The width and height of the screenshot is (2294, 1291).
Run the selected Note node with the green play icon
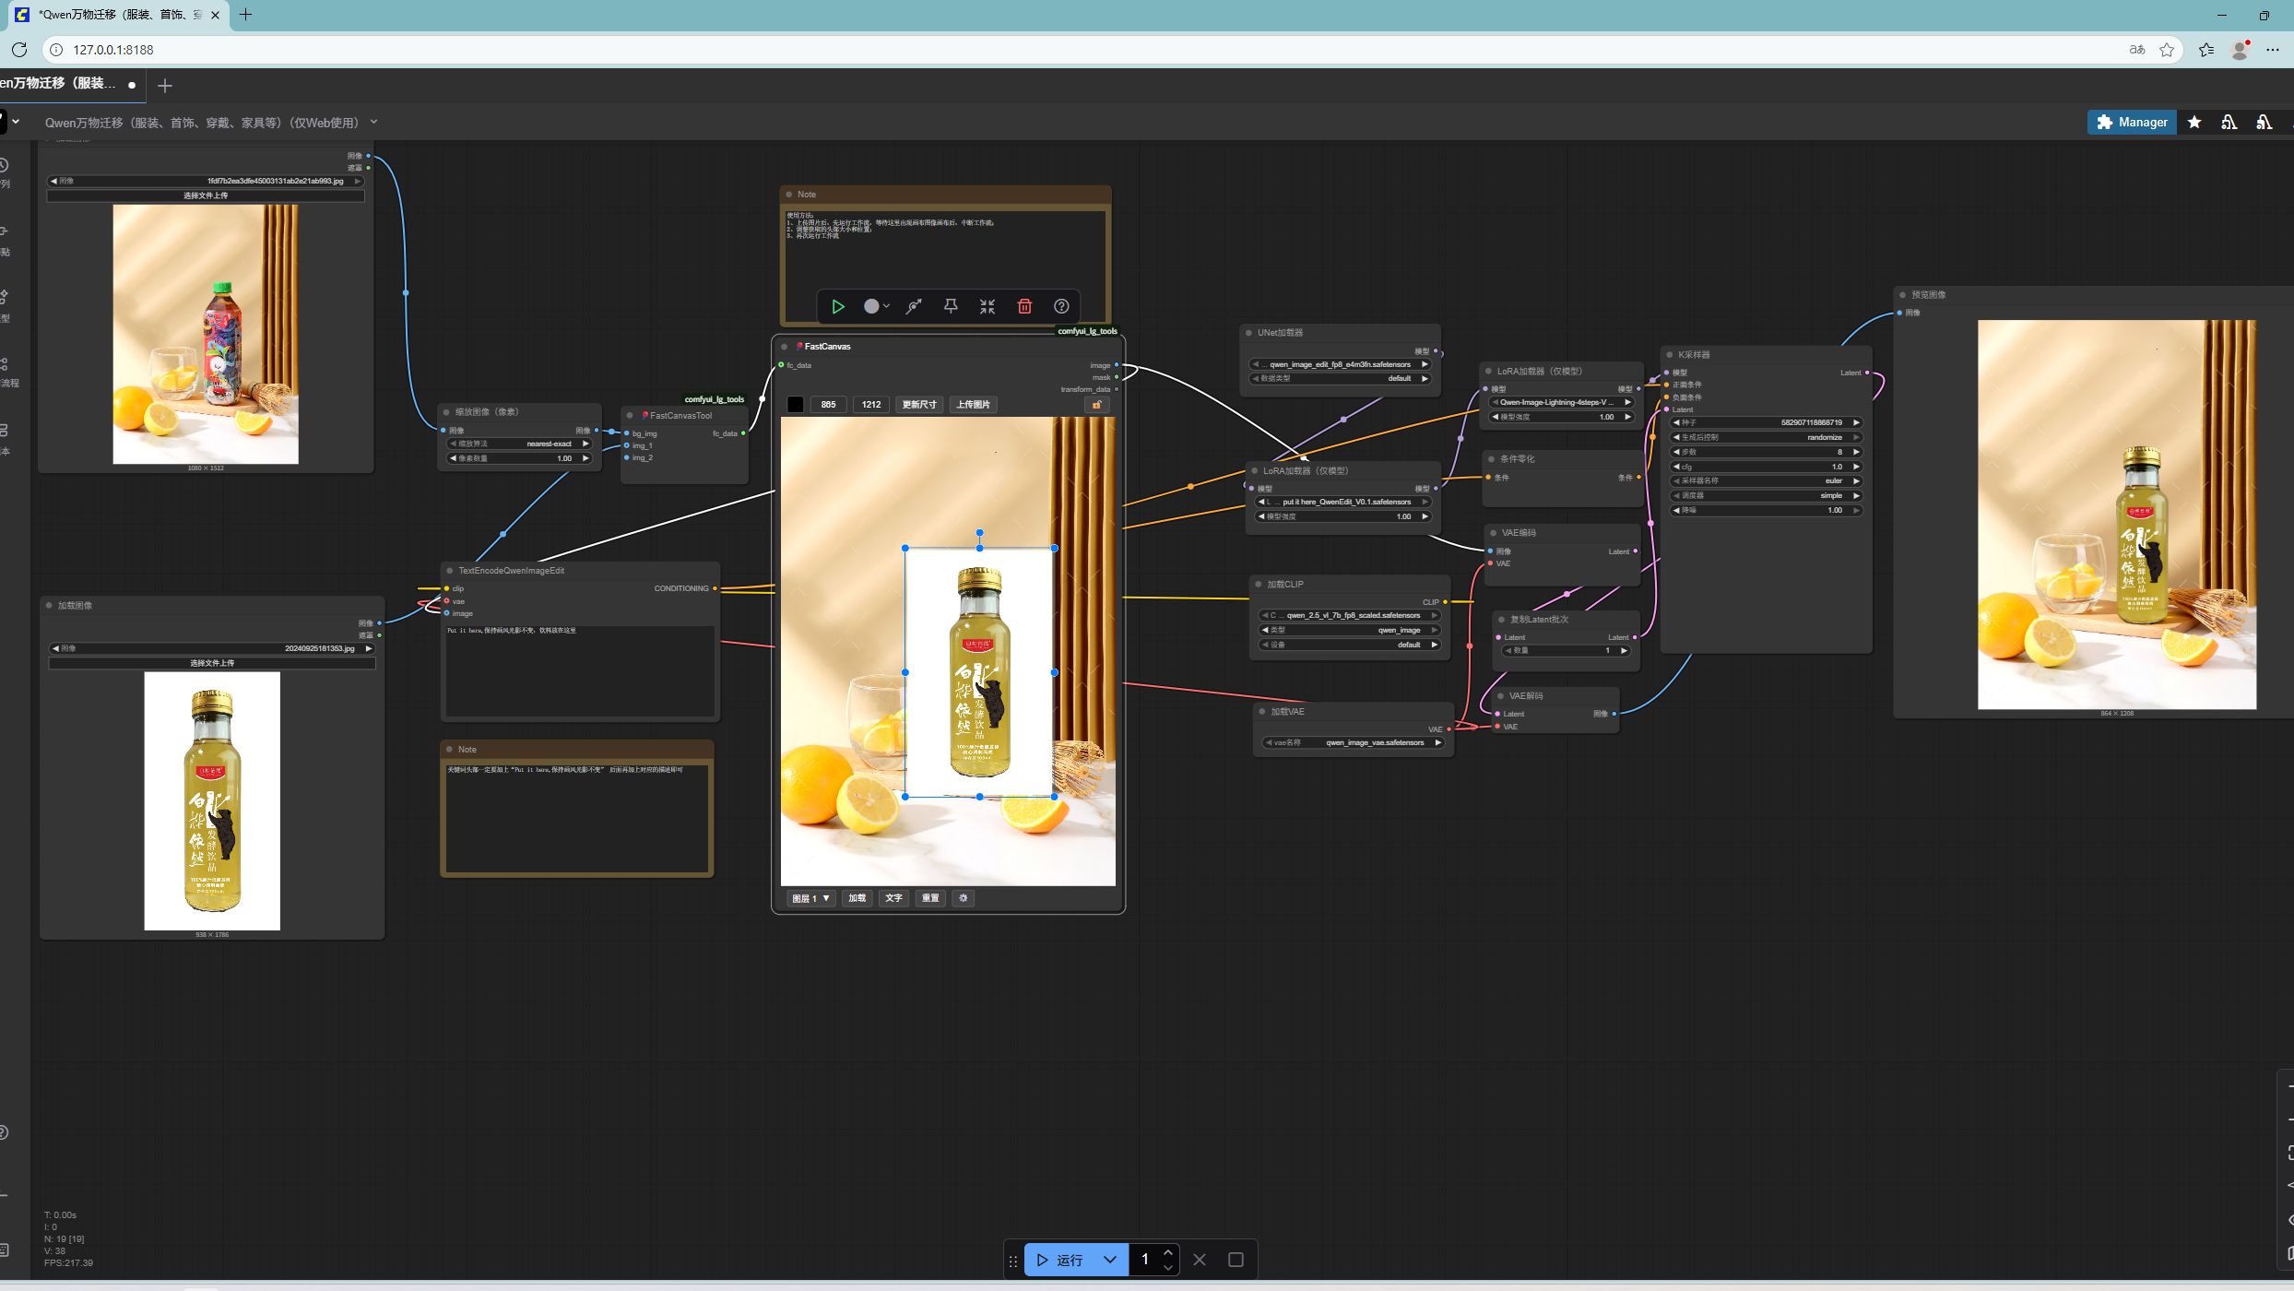(837, 306)
